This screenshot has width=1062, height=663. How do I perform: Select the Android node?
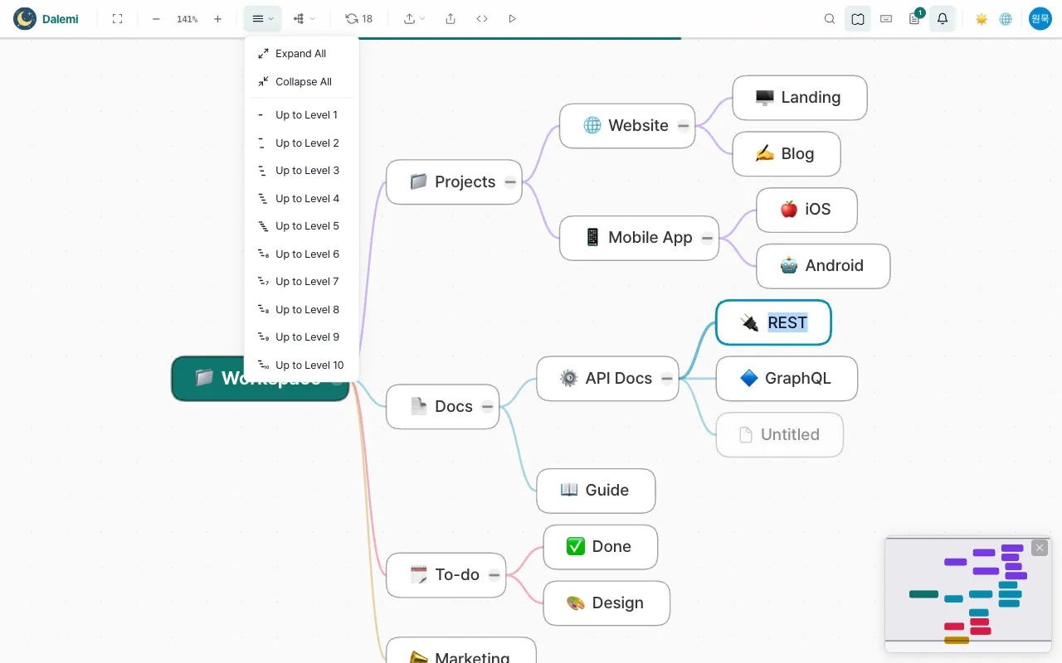coord(823,266)
